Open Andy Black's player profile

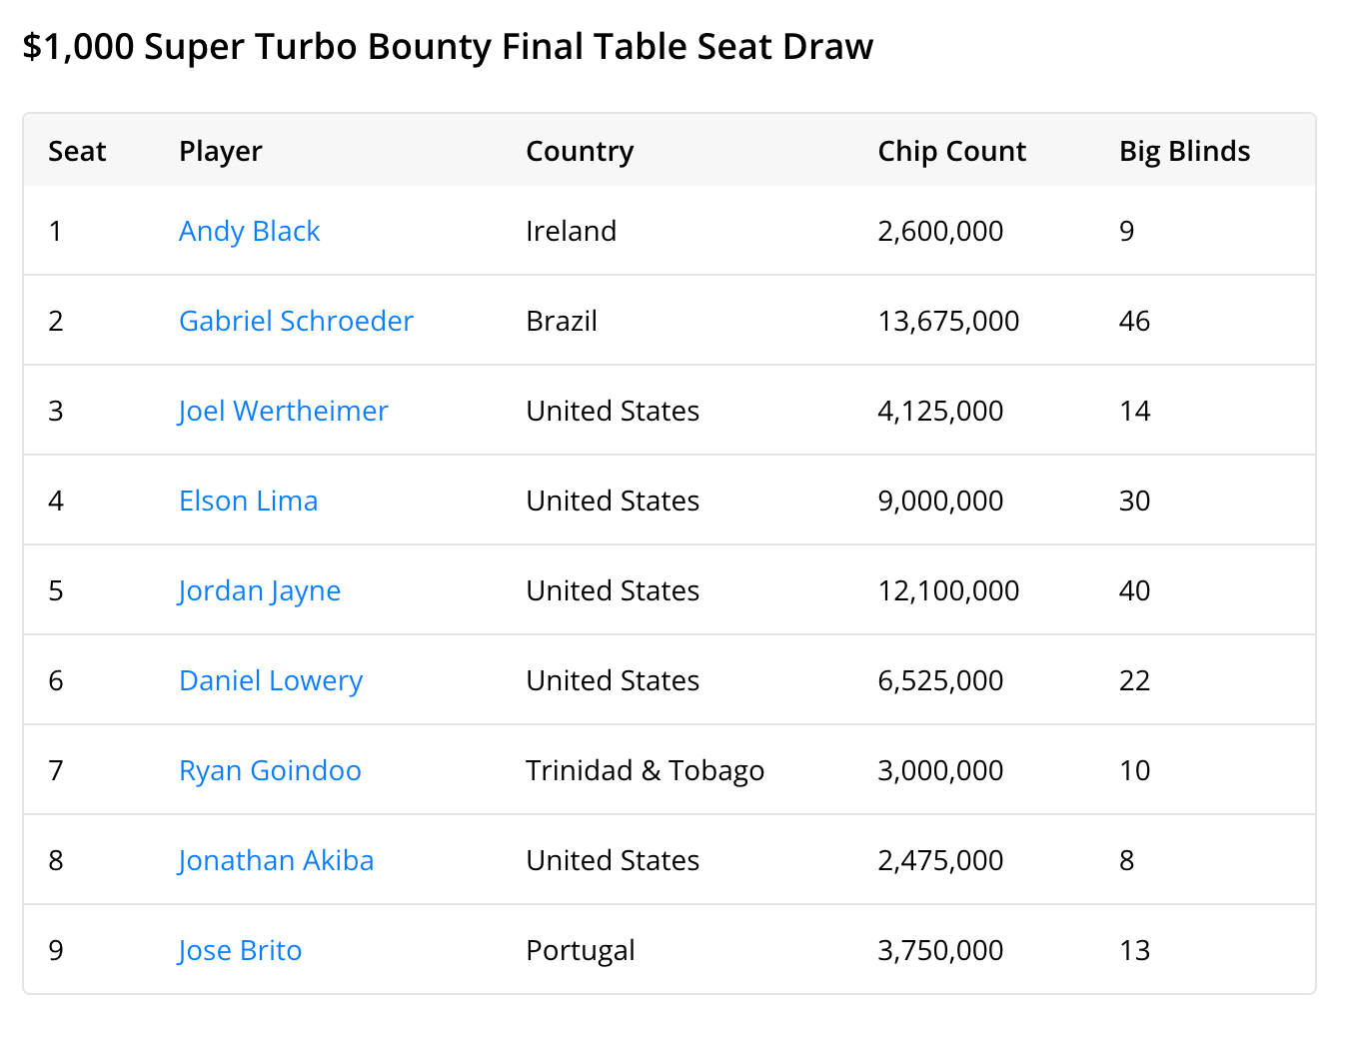click(249, 231)
